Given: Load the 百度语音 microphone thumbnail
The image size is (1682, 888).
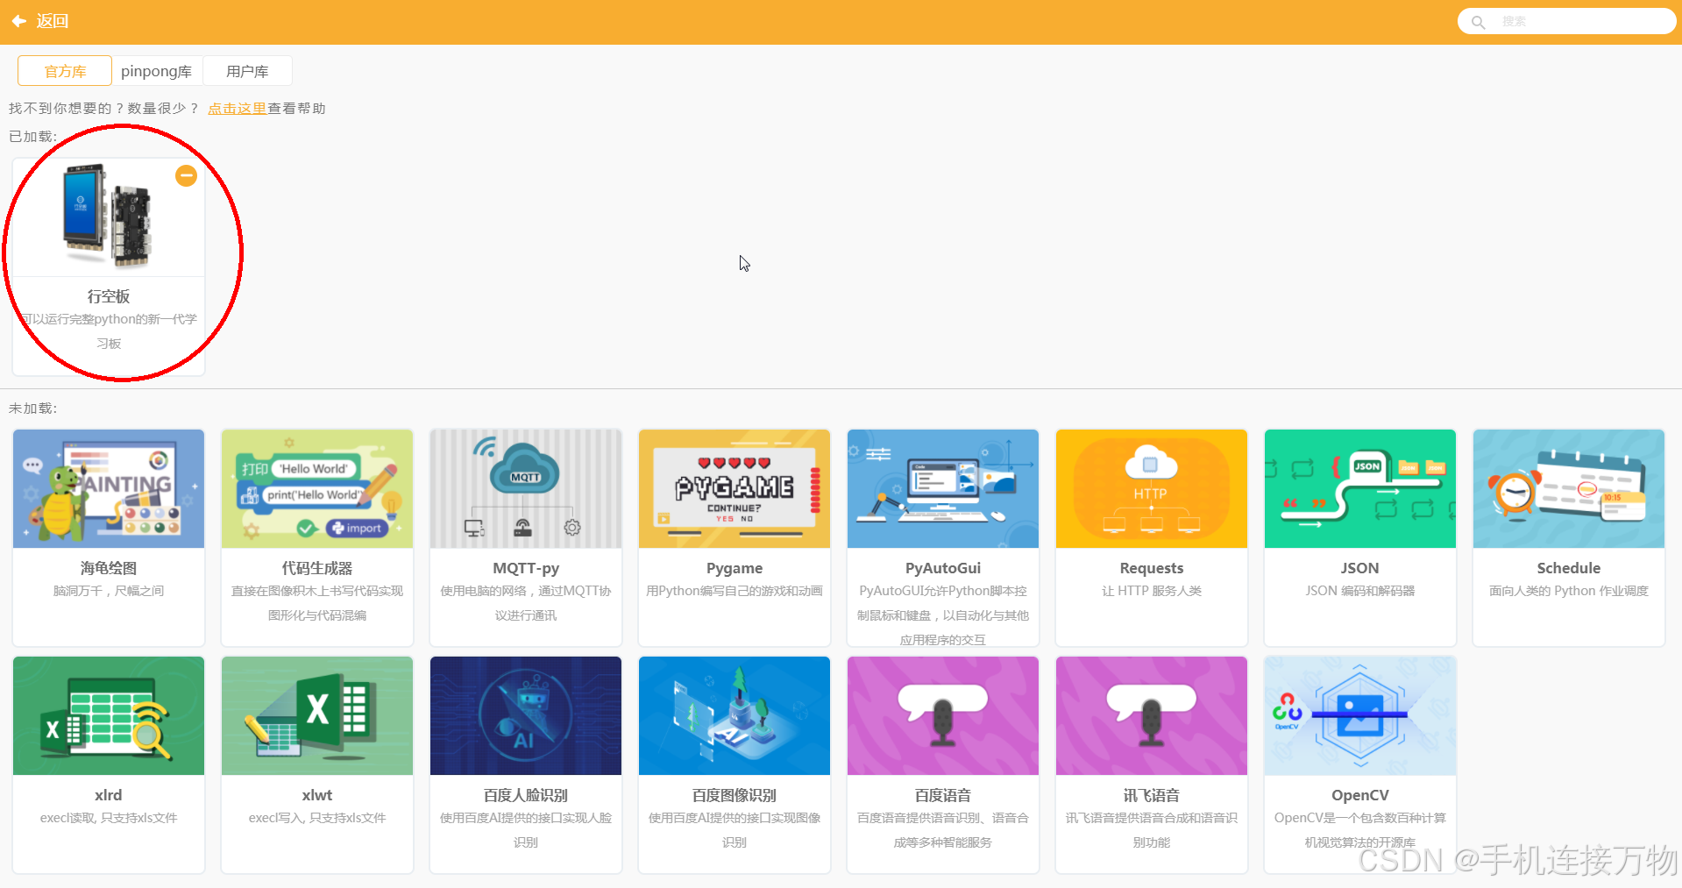Looking at the screenshot, I should click(x=943, y=715).
